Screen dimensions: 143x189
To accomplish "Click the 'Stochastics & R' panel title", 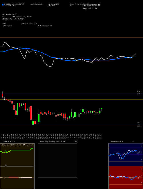I will pyautogui.click(x=117, y=141).
